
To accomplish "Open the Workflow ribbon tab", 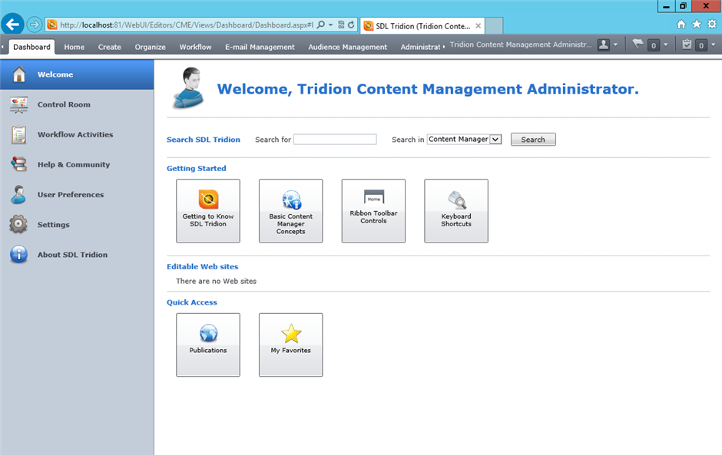I will pos(195,47).
